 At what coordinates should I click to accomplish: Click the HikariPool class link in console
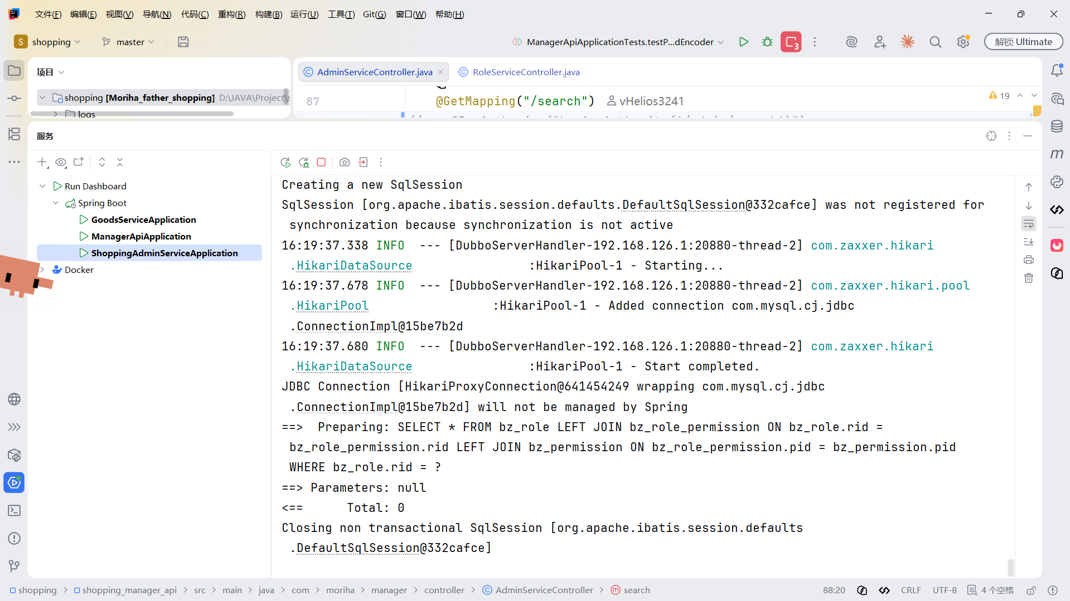coord(332,306)
